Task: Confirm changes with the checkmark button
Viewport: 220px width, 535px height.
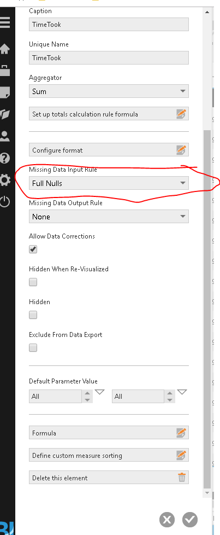Action: click(x=190, y=520)
